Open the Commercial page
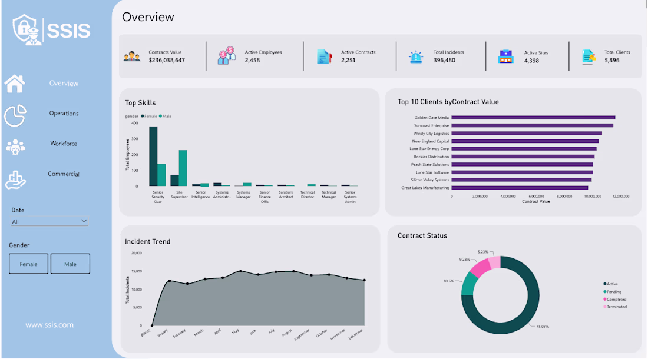Screen dimensions: 648x359 pyautogui.click(x=63, y=174)
